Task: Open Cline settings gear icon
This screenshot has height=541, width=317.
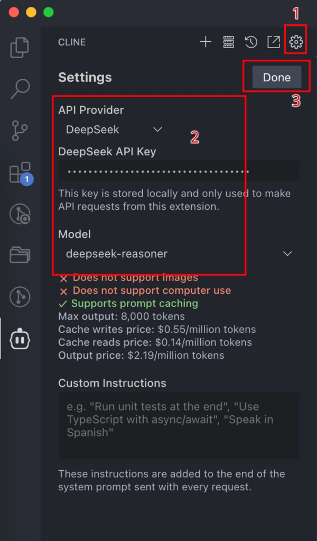Action: 296,42
